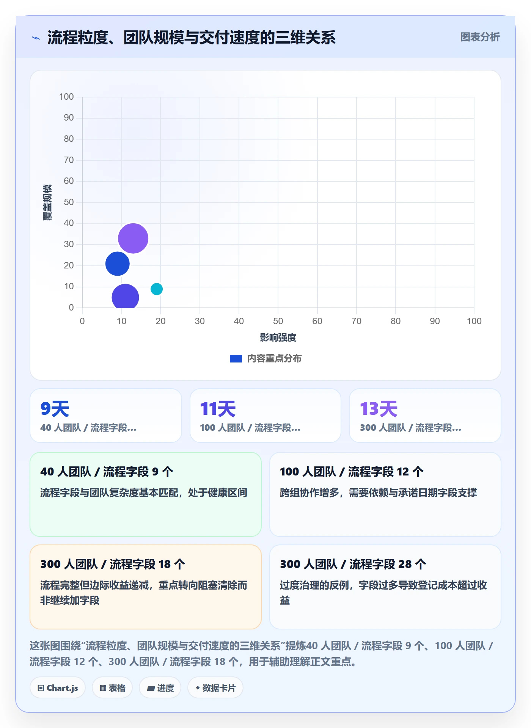Click the grid icon in the 表格 chip
Viewport: 531px width, 728px height.
[x=103, y=688]
